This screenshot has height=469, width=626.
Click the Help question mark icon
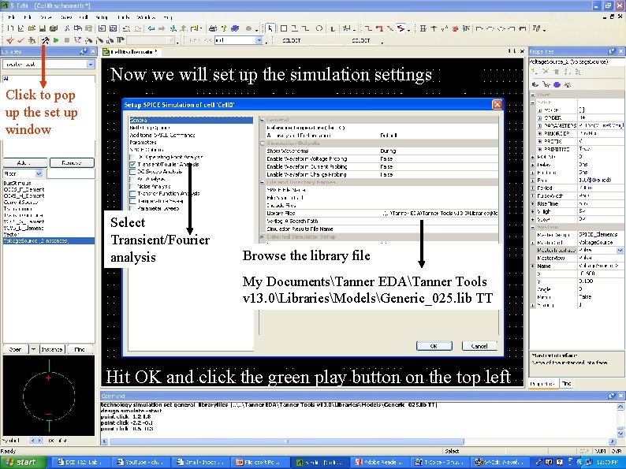pos(224,28)
